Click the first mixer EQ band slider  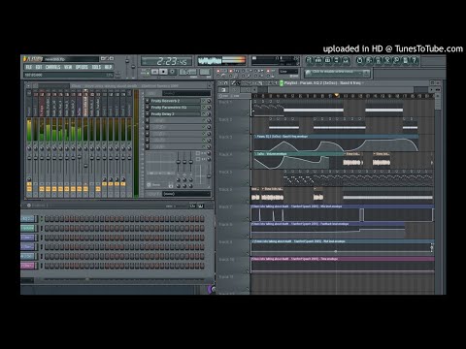tap(178, 161)
